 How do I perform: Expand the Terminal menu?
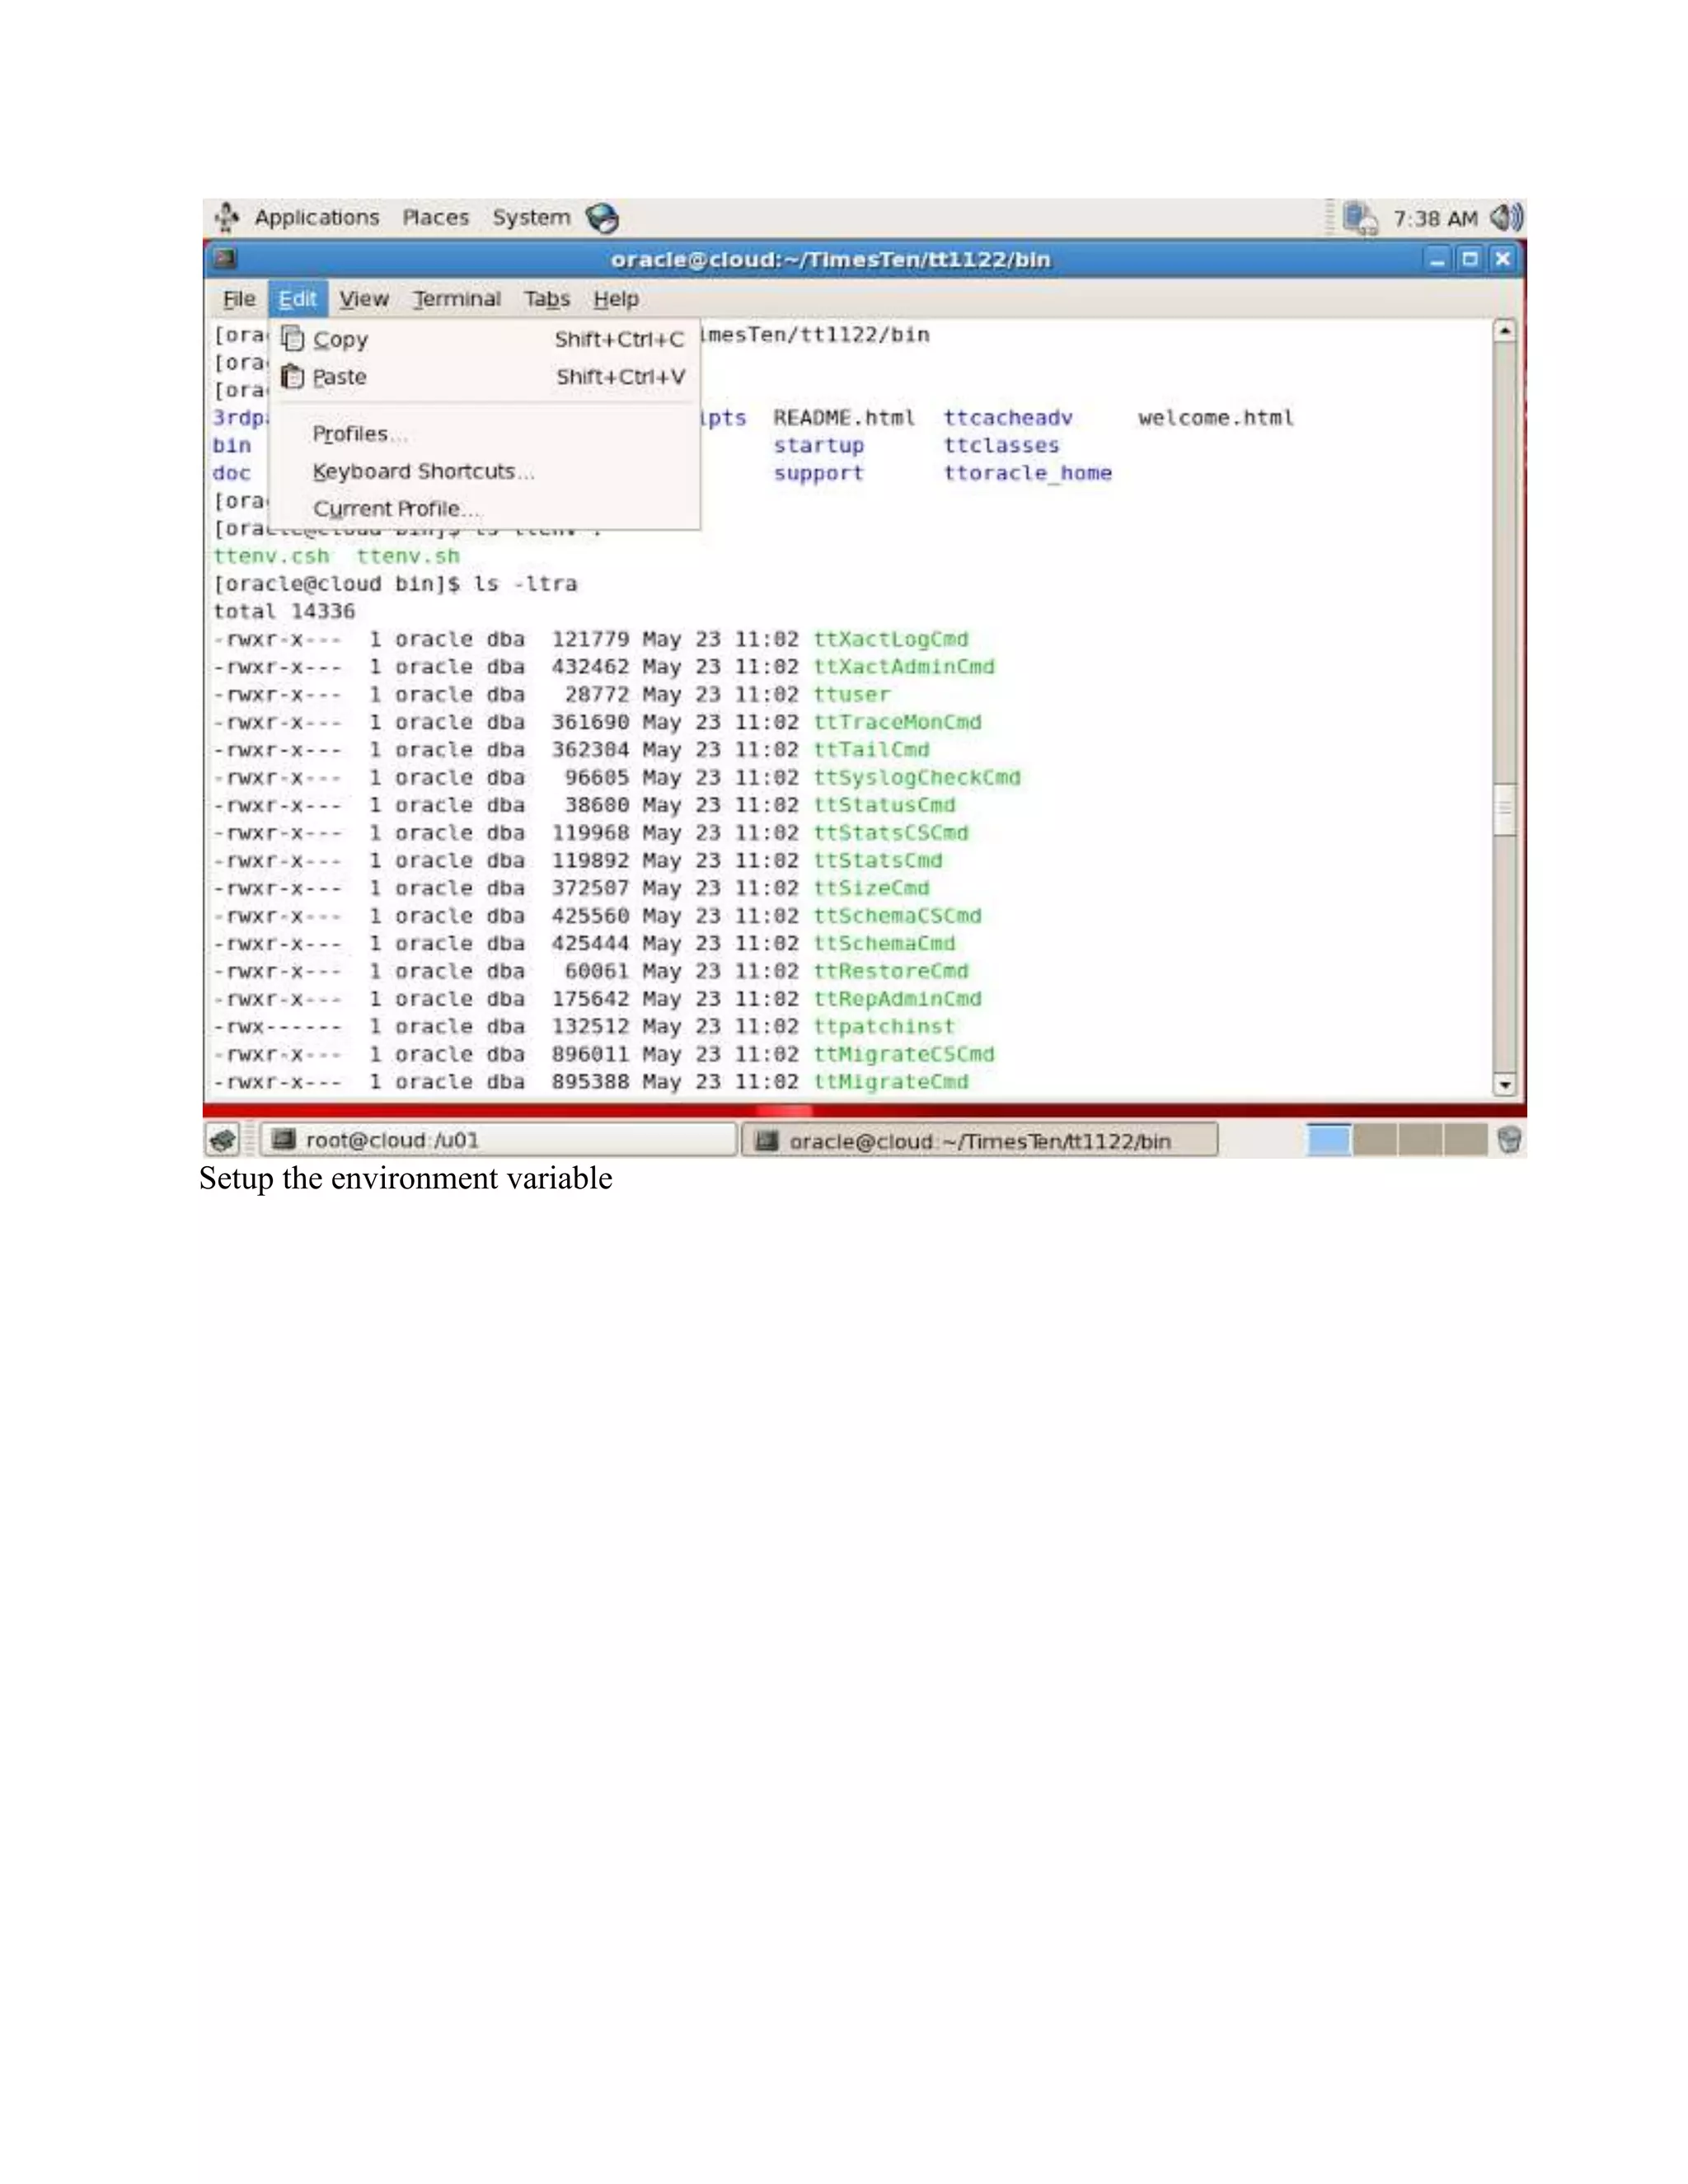point(456,299)
